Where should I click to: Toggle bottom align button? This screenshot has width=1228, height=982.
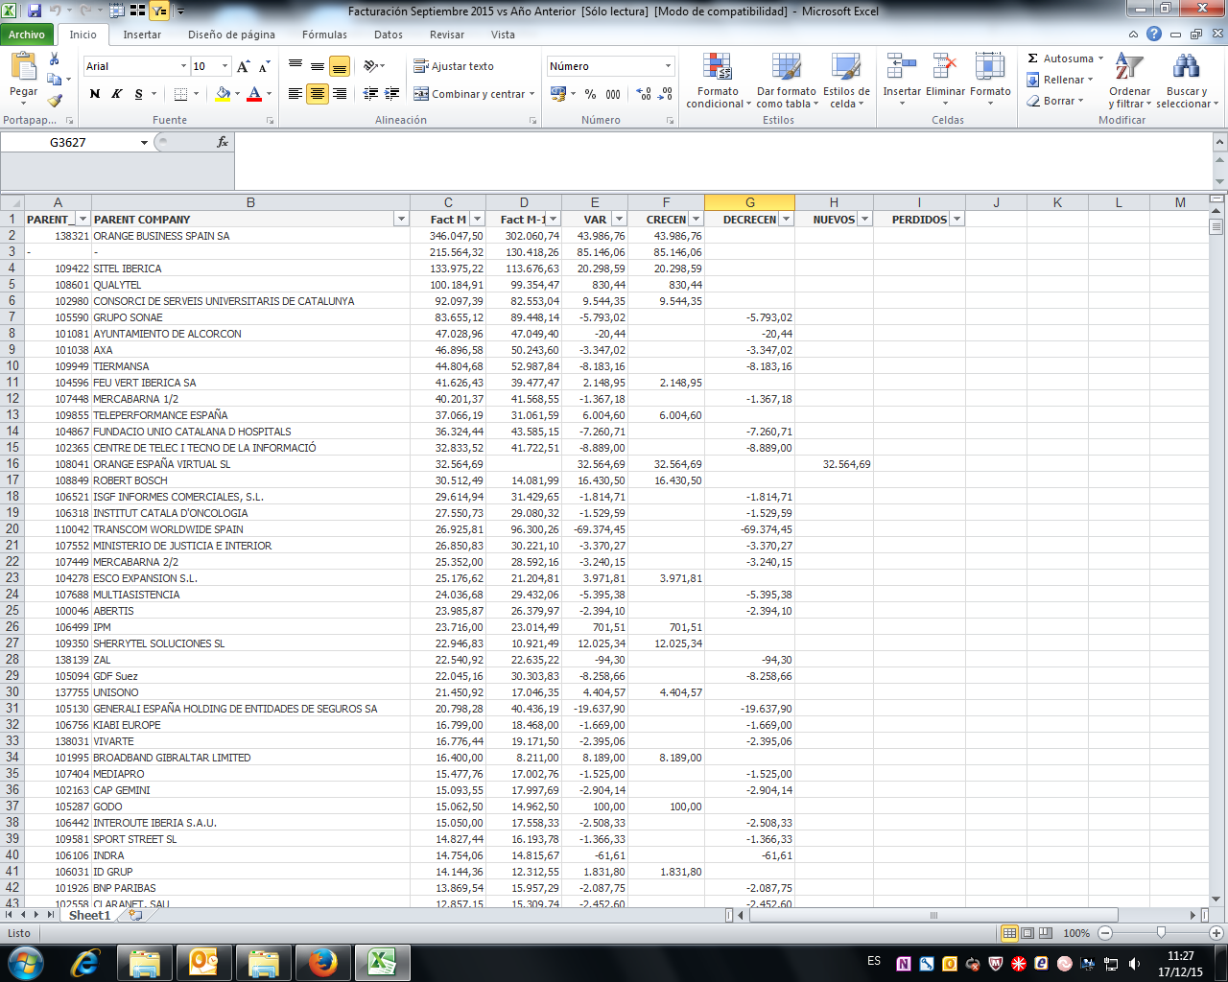click(x=340, y=66)
